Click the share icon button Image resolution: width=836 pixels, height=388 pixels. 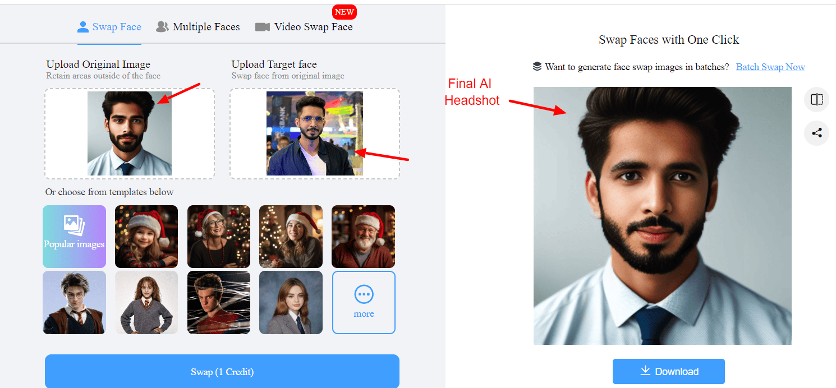[x=816, y=133]
